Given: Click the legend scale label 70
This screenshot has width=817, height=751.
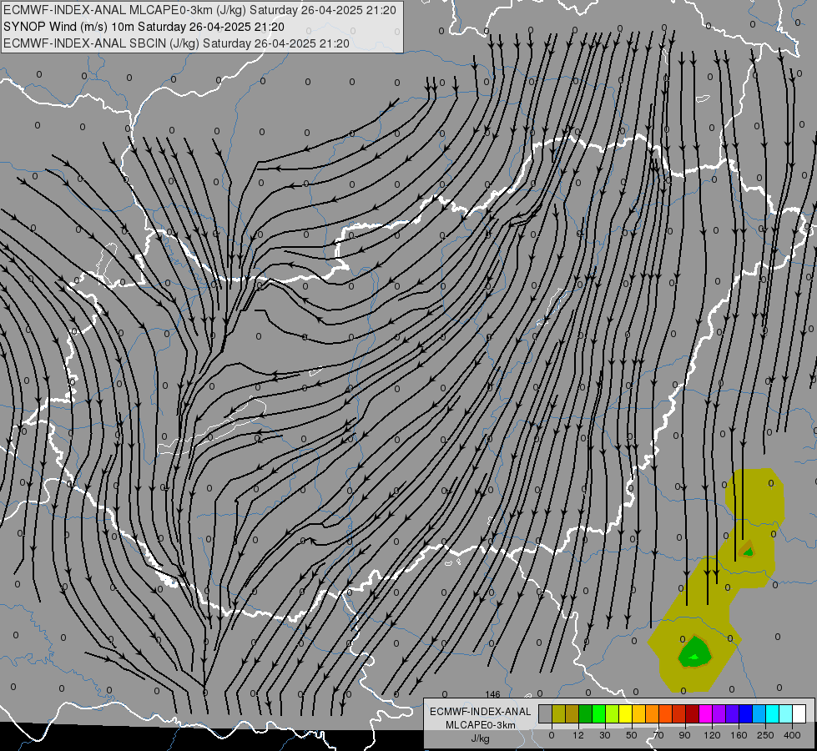Looking at the screenshot, I should click(x=658, y=735).
